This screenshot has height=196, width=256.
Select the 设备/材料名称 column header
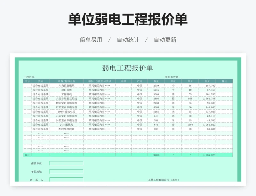point(67,81)
